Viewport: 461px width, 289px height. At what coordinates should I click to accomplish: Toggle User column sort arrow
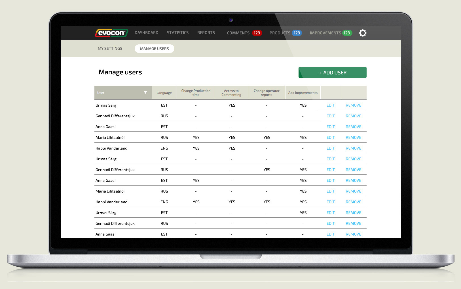145,92
